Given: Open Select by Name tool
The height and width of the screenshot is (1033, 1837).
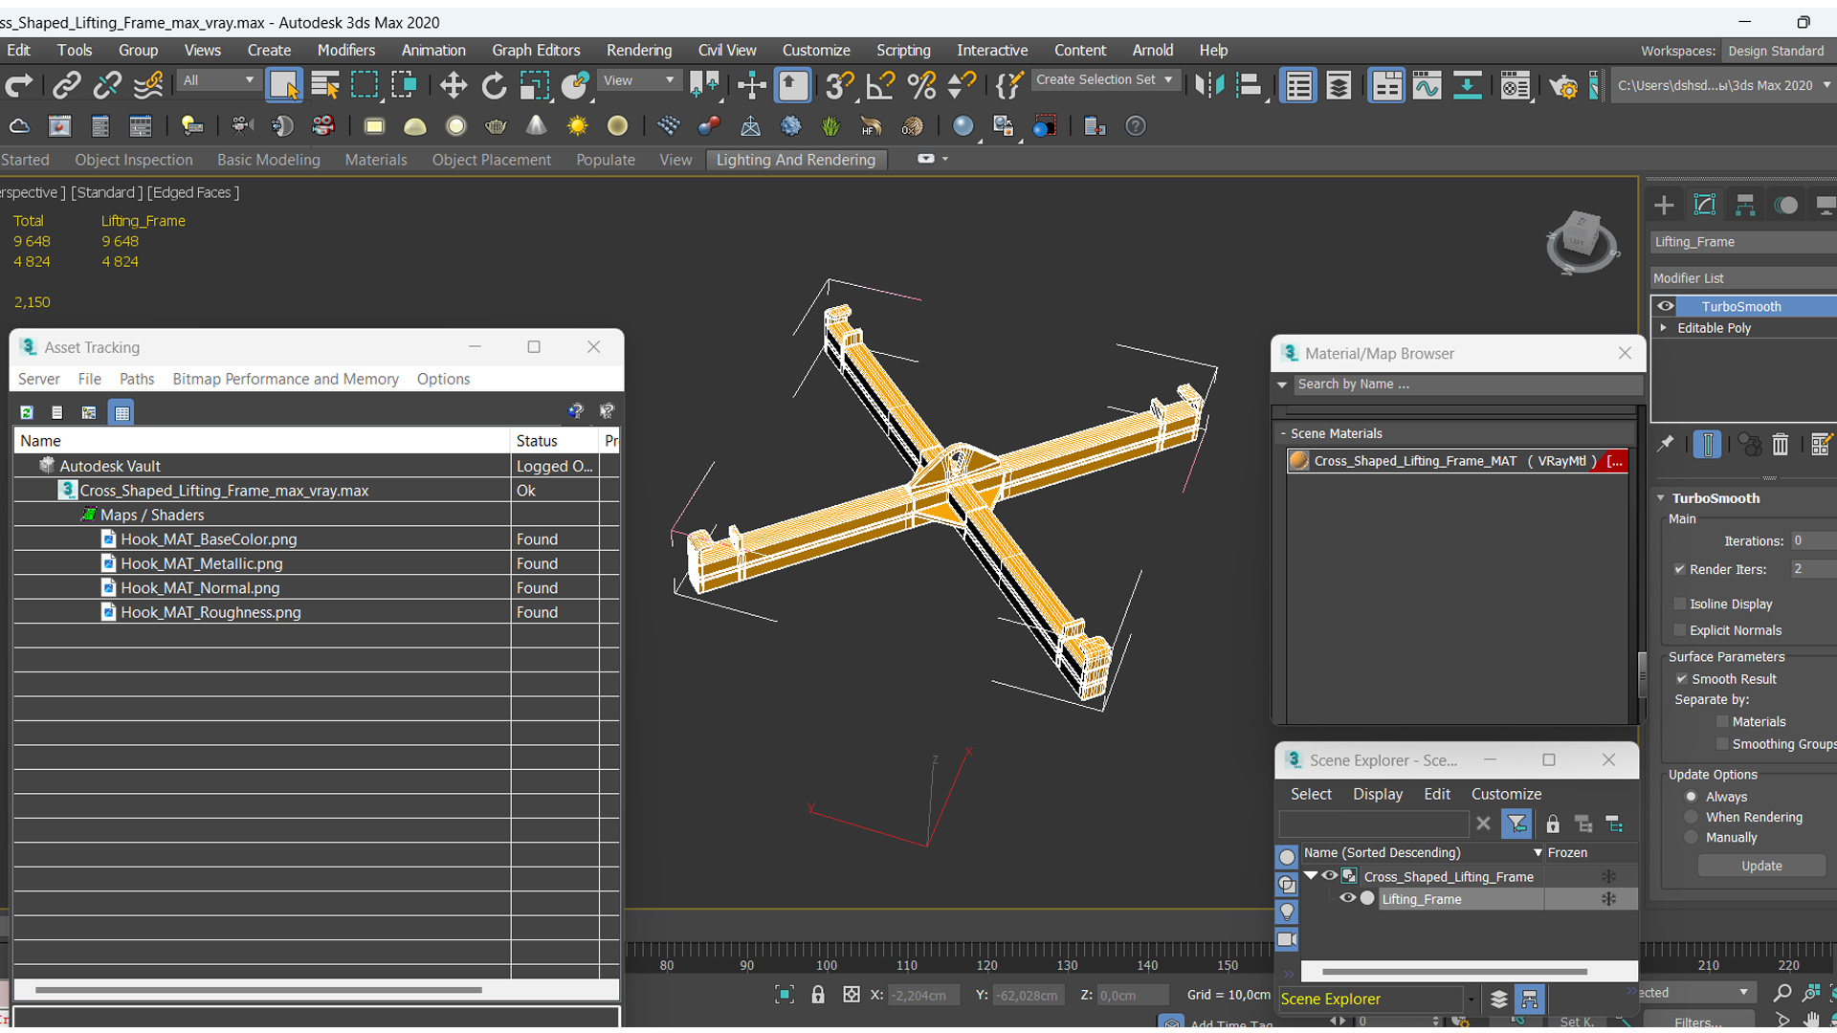Looking at the screenshot, I should [x=324, y=86].
